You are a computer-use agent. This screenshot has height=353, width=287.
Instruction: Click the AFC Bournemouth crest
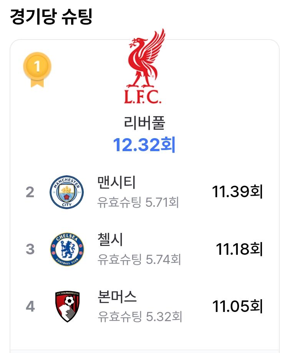(x=67, y=307)
